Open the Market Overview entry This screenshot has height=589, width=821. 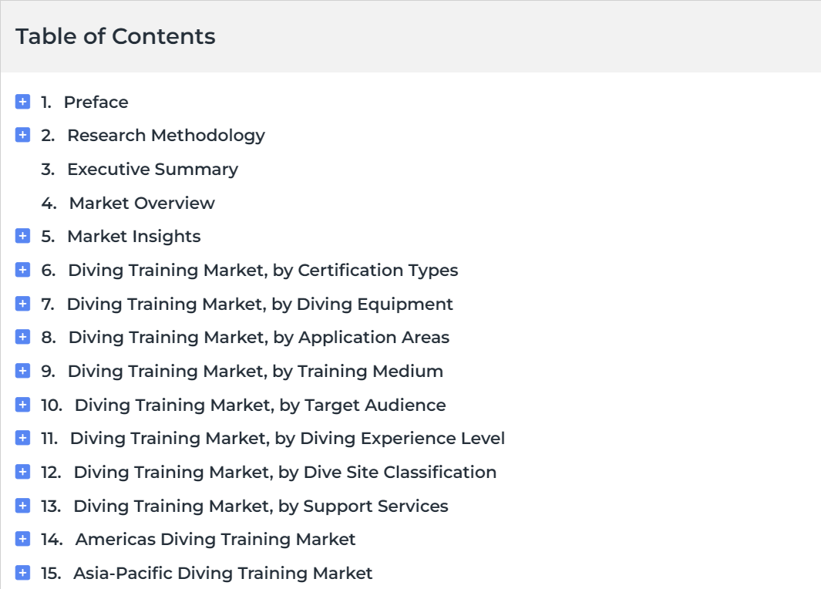tap(142, 203)
